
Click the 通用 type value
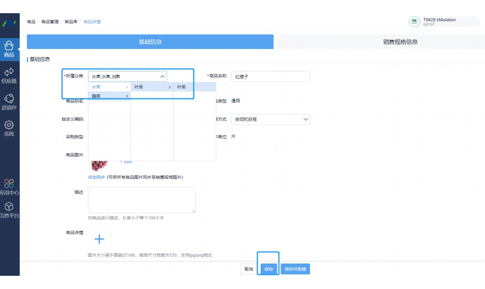pyautogui.click(x=235, y=101)
